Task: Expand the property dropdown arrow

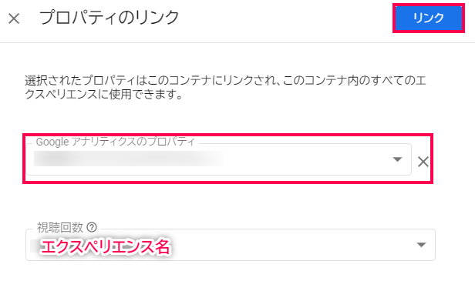Action: click(397, 159)
